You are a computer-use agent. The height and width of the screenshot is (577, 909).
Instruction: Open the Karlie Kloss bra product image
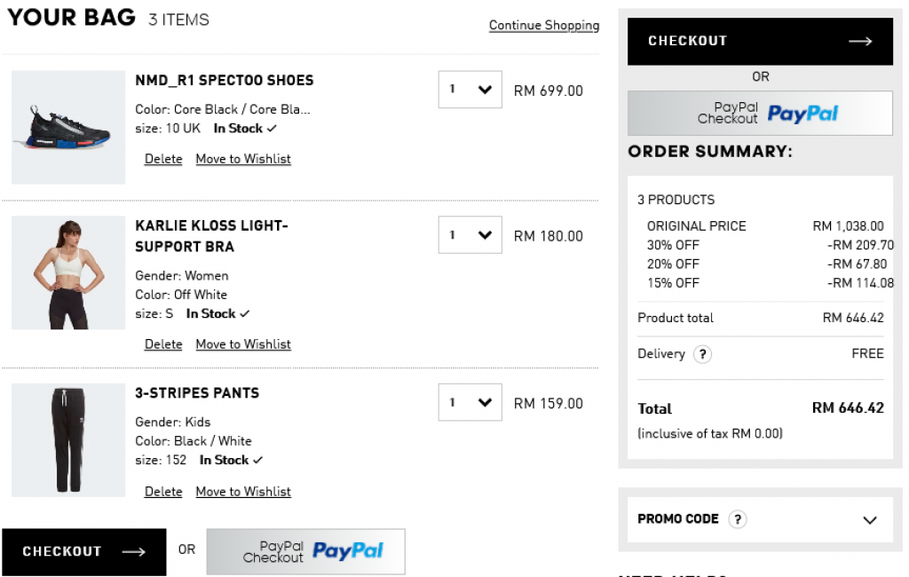point(68,273)
